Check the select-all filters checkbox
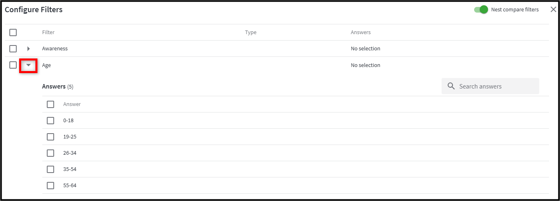Image resolution: width=560 pixels, height=201 pixels. (x=13, y=32)
